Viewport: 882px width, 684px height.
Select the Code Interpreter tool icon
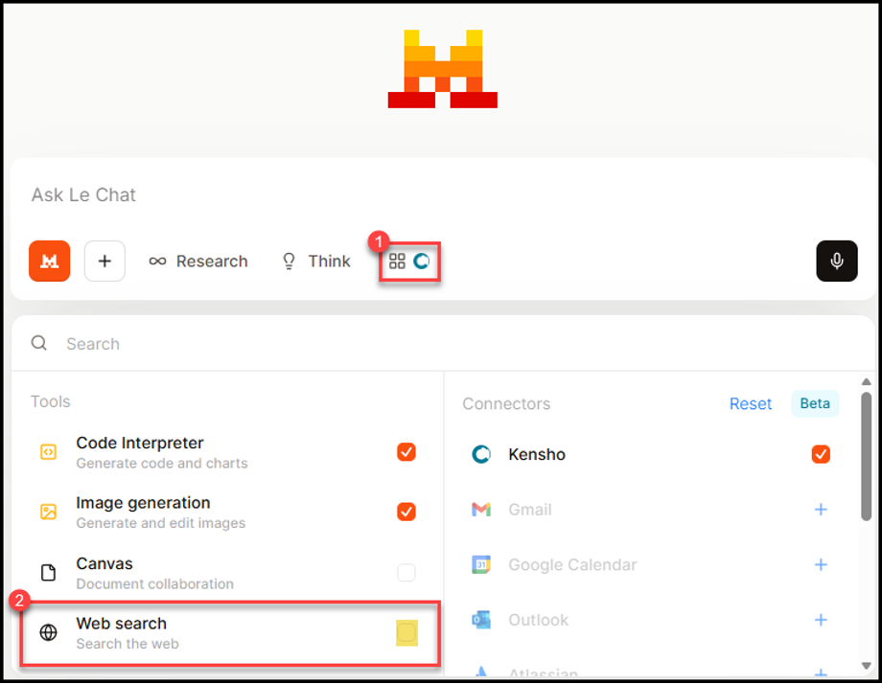[x=50, y=451]
